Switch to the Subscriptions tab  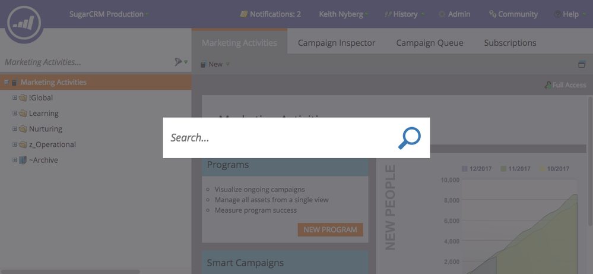[x=510, y=43]
